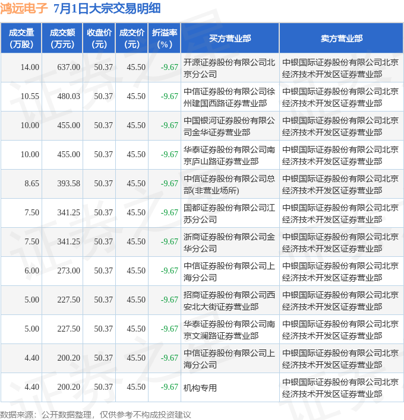Select the 成交额(万元) column header
404x420 pixels.
coord(62,39)
